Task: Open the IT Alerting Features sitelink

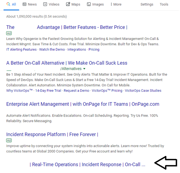Action: point(21,50)
